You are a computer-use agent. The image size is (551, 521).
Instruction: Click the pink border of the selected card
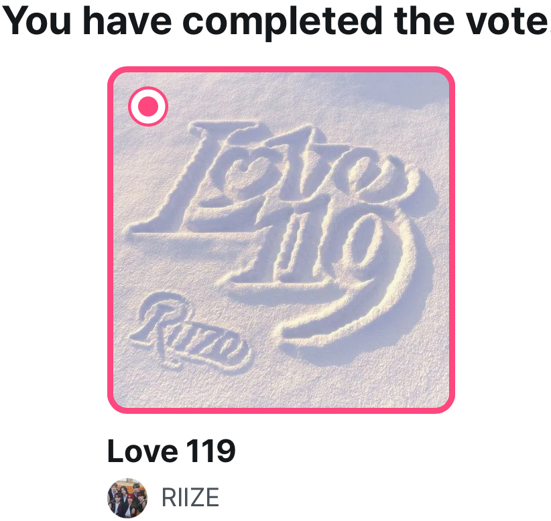coord(281,69)
